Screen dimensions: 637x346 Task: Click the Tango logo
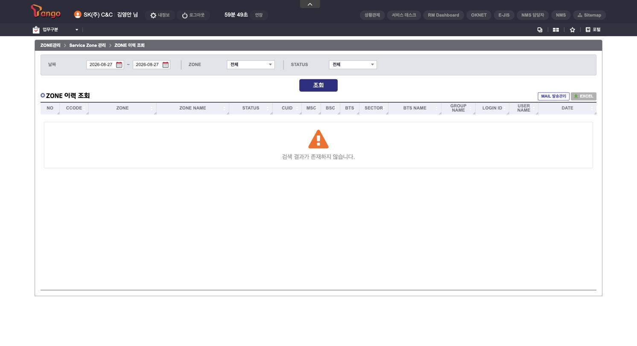(x=46, y=12)
